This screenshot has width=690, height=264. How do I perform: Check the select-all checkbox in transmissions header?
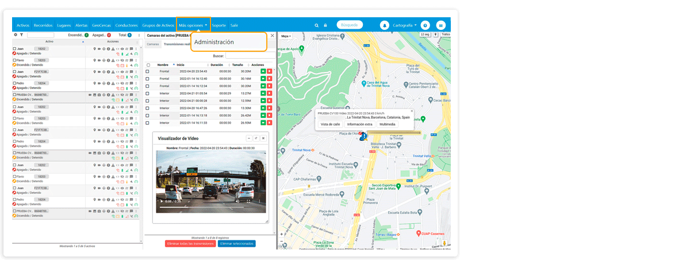[x=148, y=65]
